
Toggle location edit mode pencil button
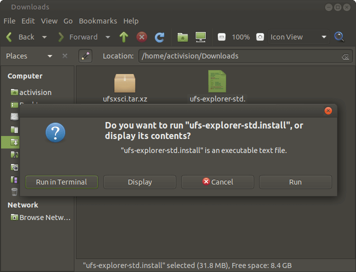[x=85, y=56]
